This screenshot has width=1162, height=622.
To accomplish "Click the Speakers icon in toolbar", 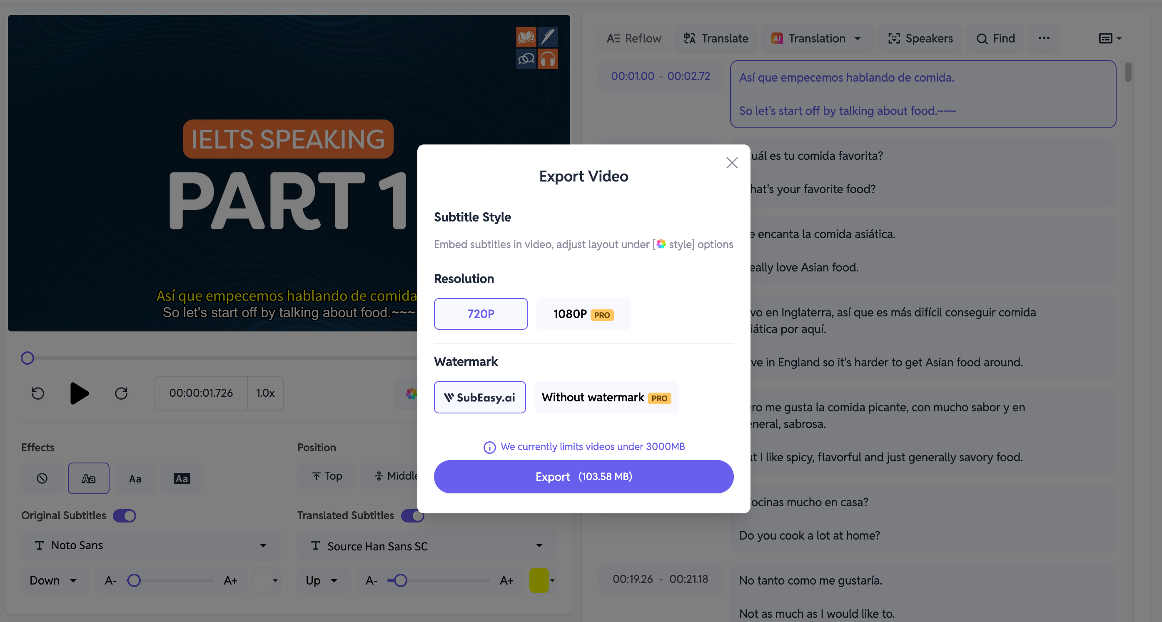I will pyautogui.click(x=920, y=37).
